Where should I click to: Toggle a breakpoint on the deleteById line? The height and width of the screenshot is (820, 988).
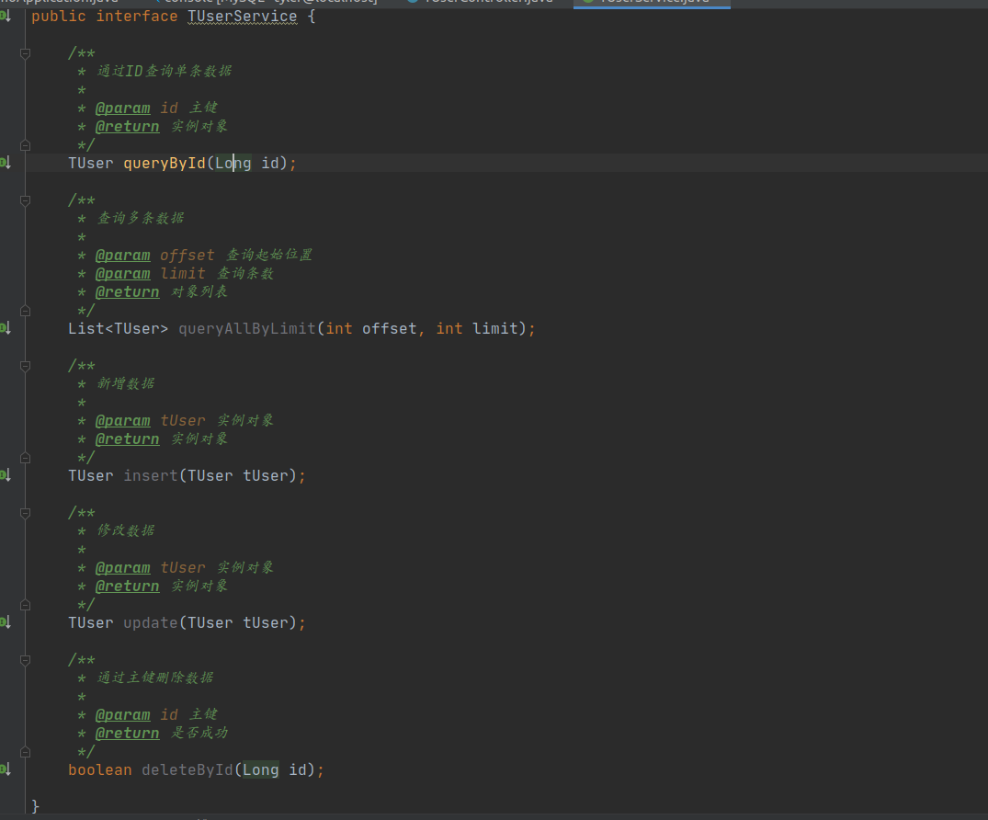click(17, 769)
